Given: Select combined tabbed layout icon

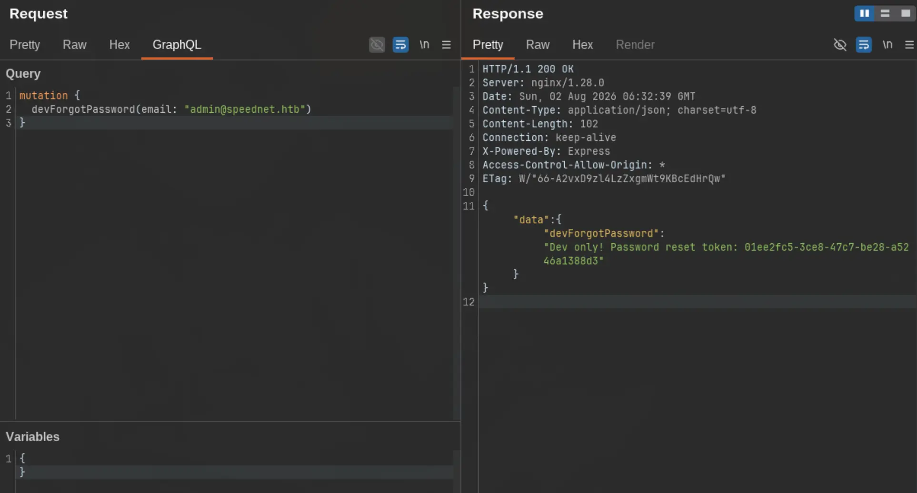Looking at the screenshot, I should click(906, 13).
